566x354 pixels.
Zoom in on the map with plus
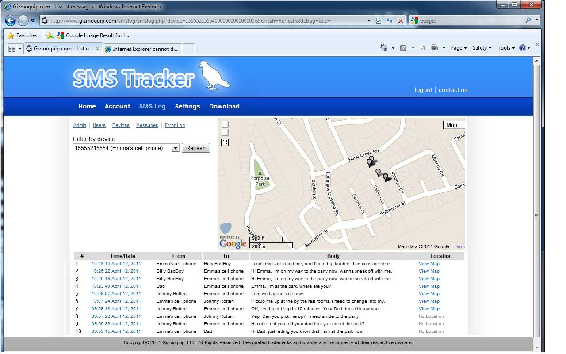click(225, 124)
